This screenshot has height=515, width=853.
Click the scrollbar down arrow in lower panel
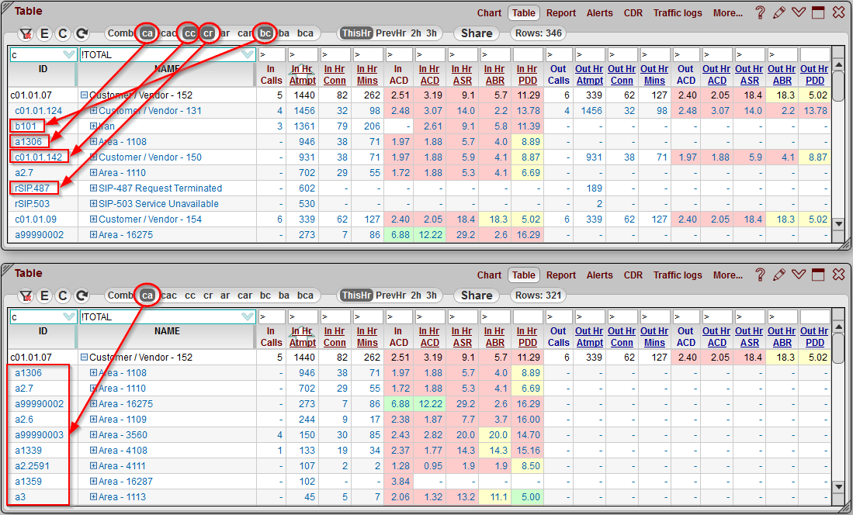[837, 487]
